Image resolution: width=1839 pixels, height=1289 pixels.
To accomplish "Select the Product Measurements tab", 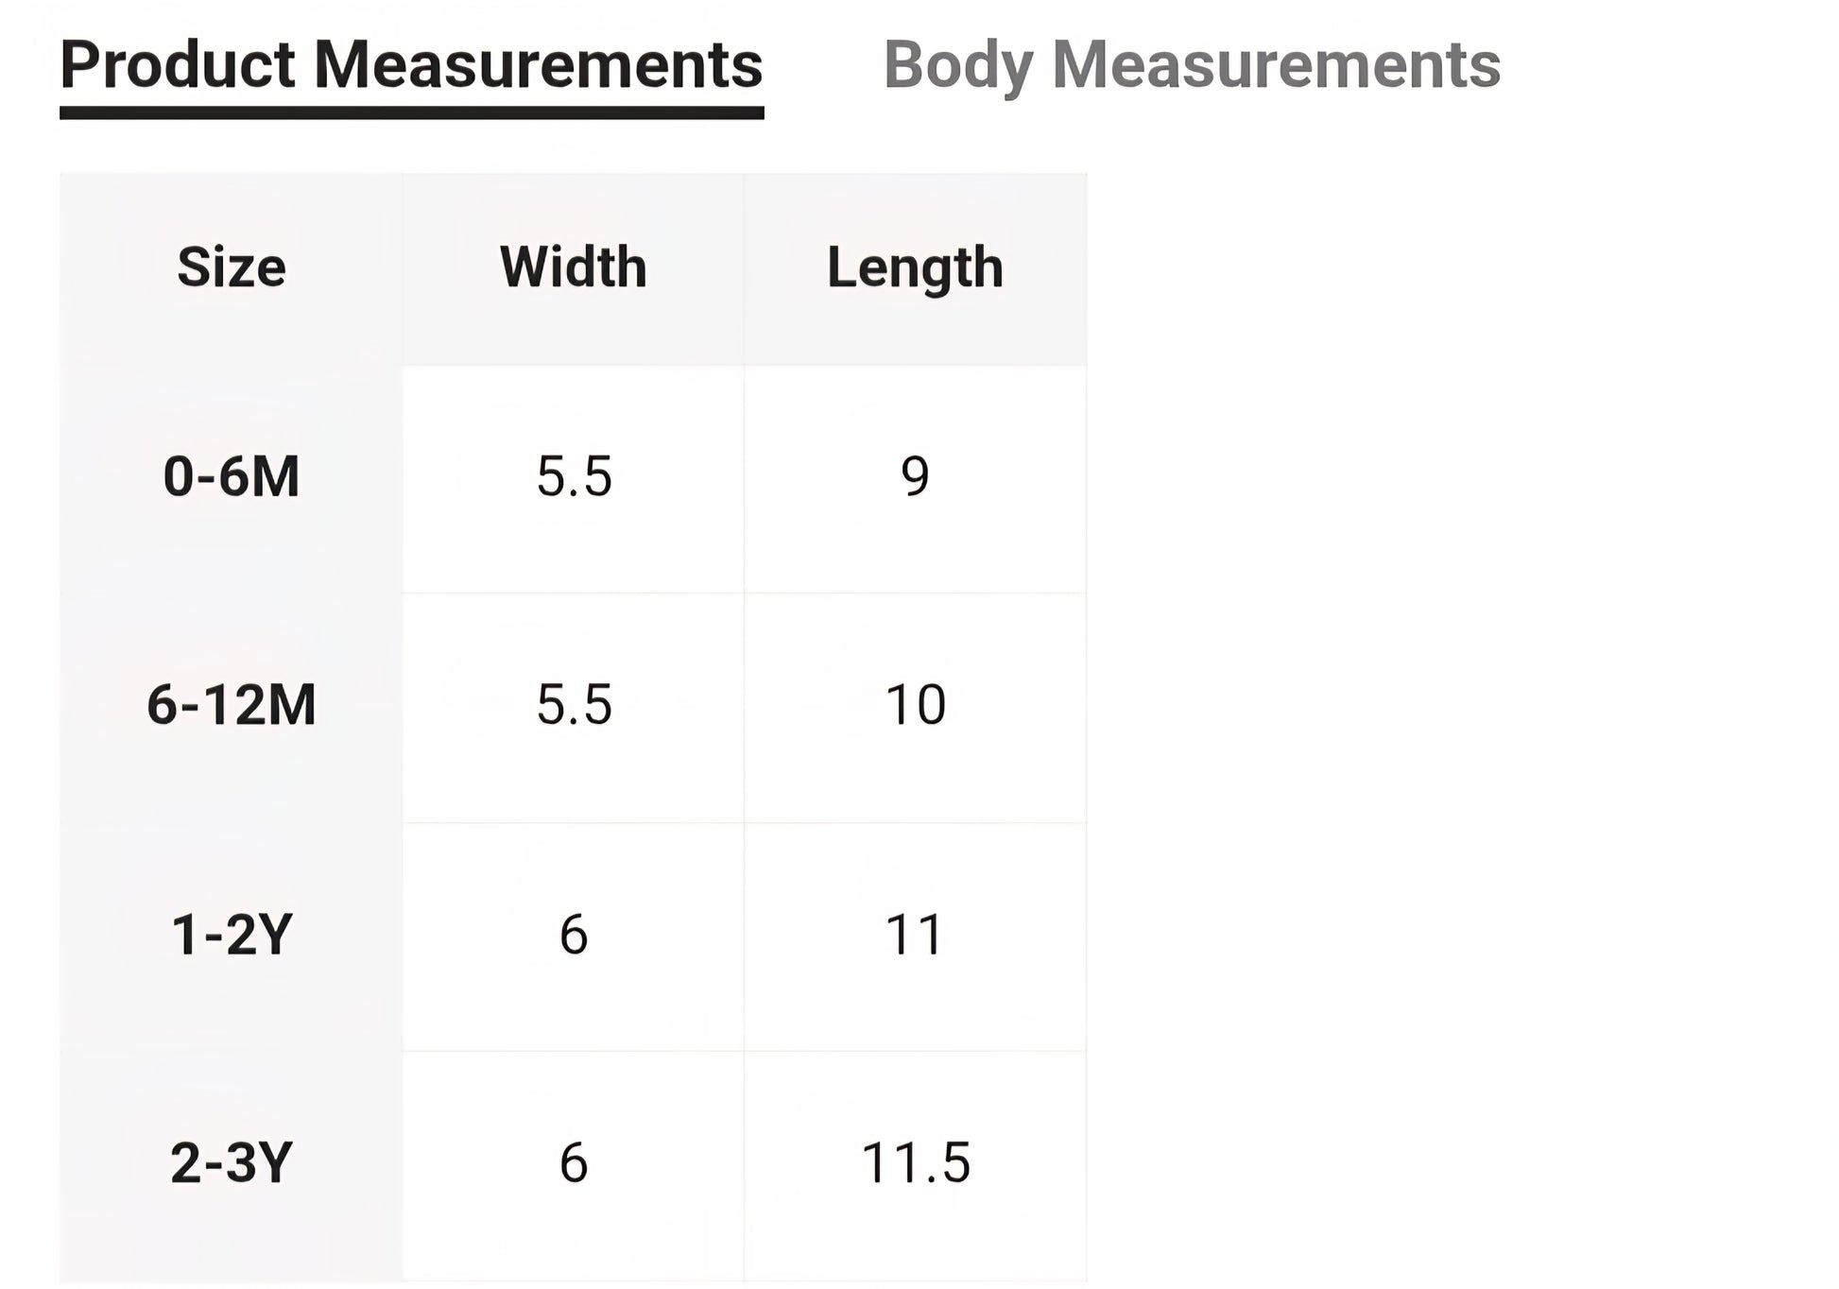I will (411, 66).
